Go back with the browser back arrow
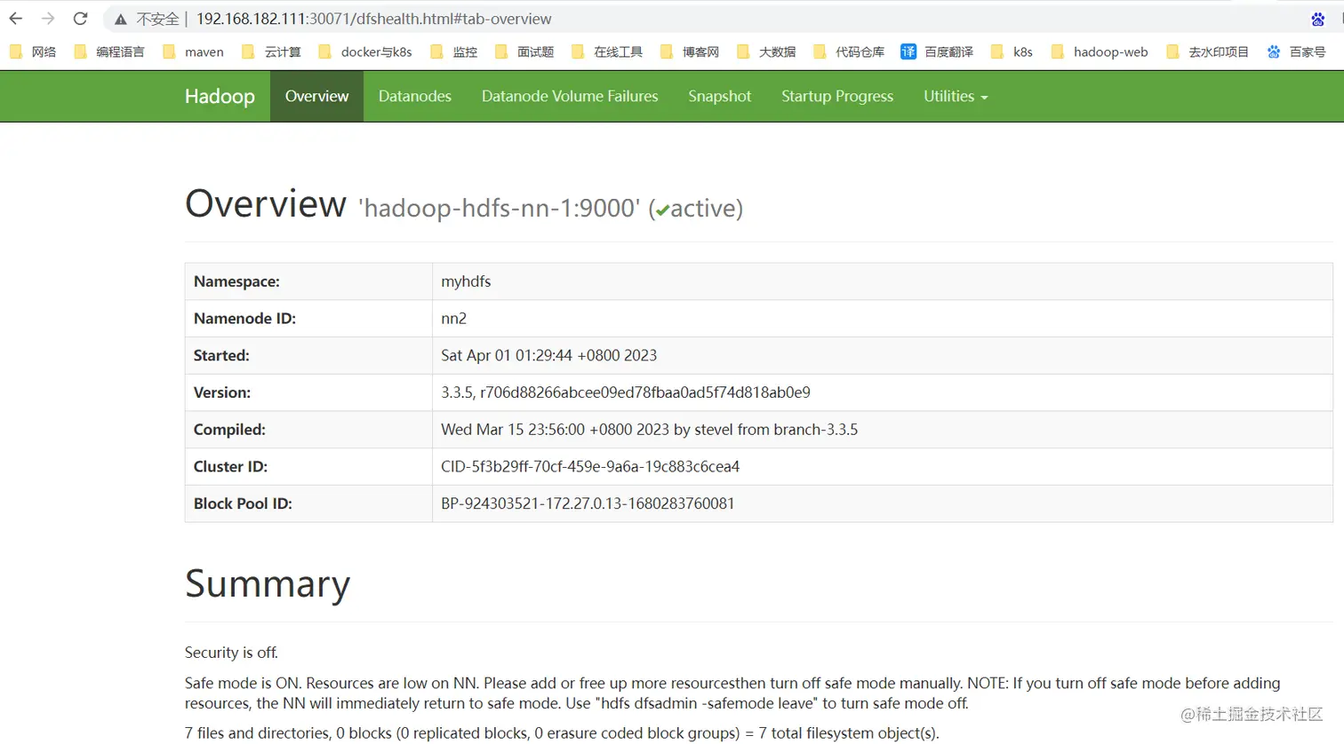Screen dimensions: 1344x744 16,19
